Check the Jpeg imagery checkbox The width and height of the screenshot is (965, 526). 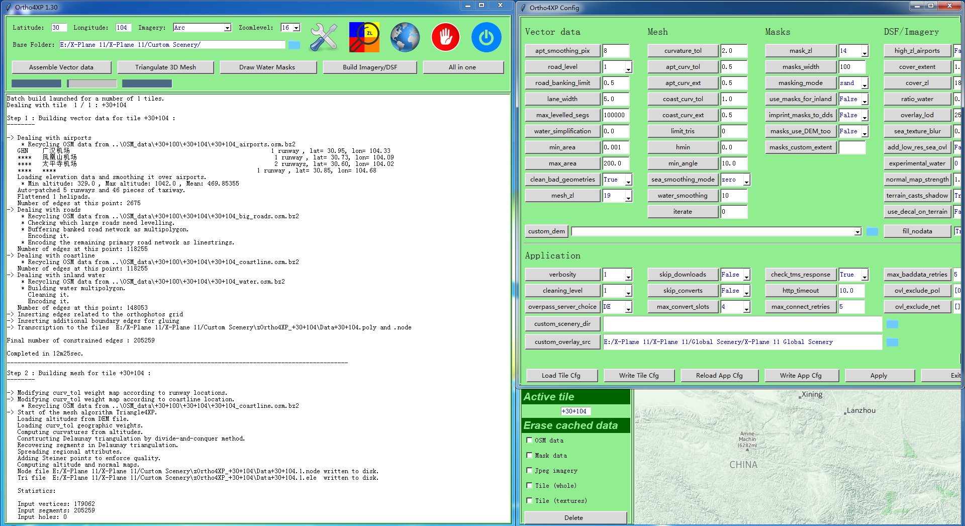[529, 470]
